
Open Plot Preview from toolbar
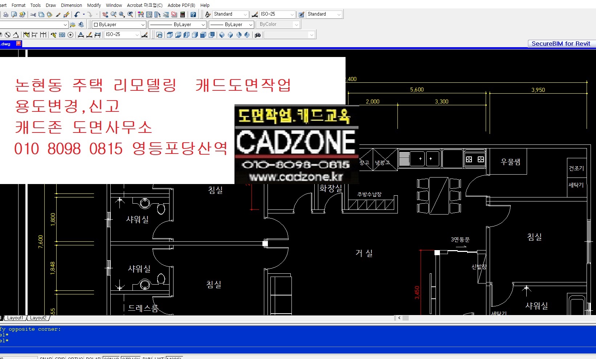(14, 15)
